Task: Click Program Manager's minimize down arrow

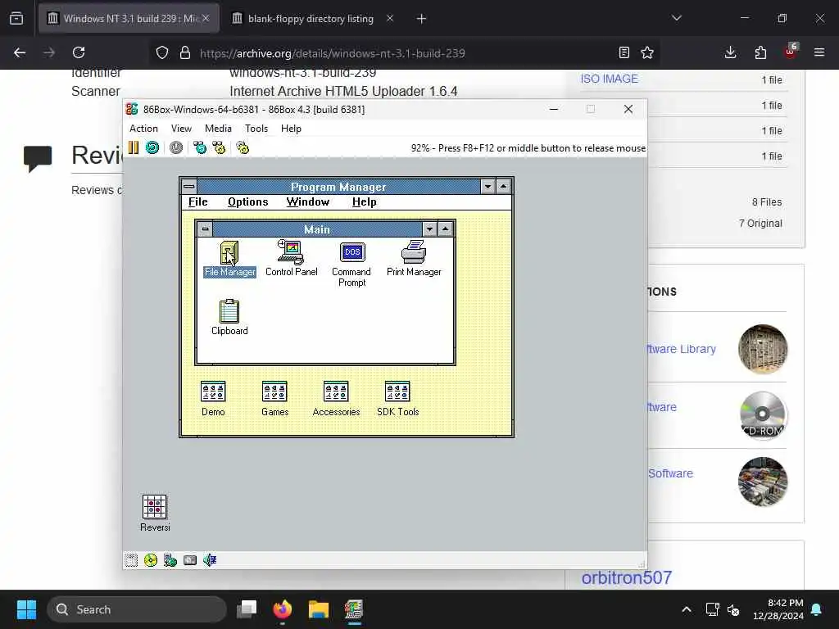Action: point(488,187)
